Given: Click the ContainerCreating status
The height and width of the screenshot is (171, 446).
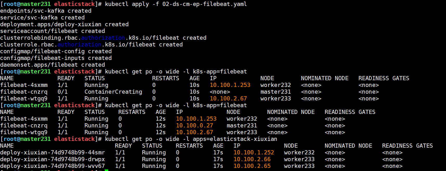Looking at the screenshot, I should (x=113, y=92).
